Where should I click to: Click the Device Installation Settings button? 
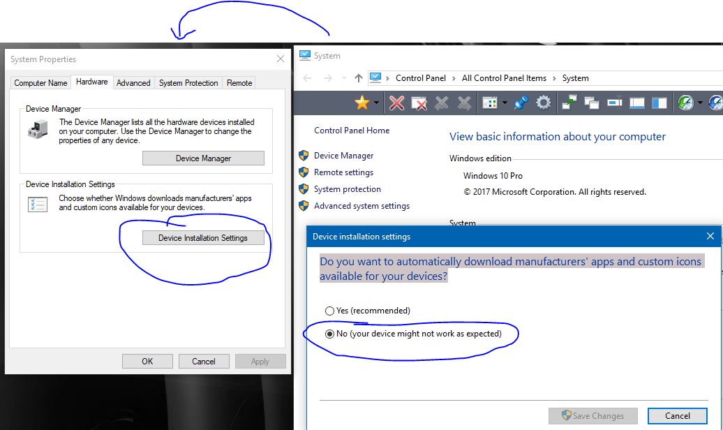click(x=203, y=237)
